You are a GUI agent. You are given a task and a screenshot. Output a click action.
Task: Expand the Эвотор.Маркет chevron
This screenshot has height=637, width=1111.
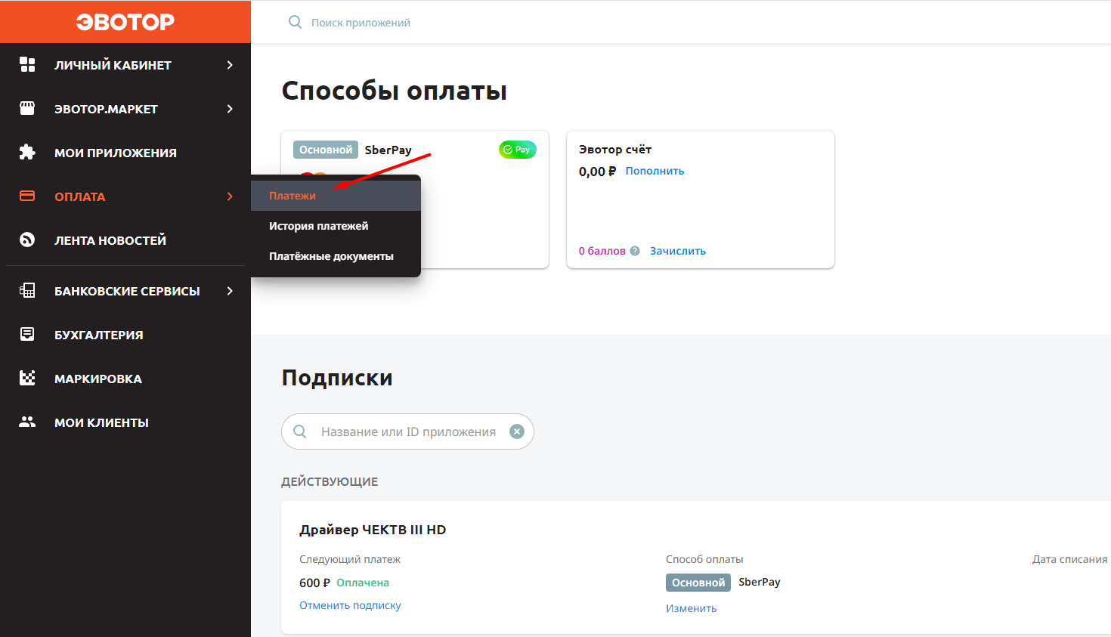click(x=230, y=109)
